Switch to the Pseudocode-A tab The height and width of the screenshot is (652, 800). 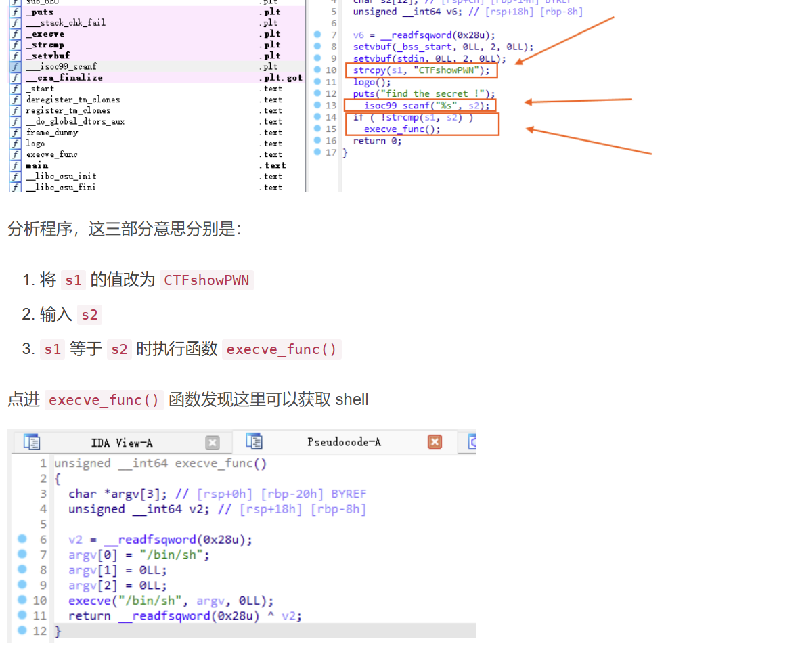(344, 442)
